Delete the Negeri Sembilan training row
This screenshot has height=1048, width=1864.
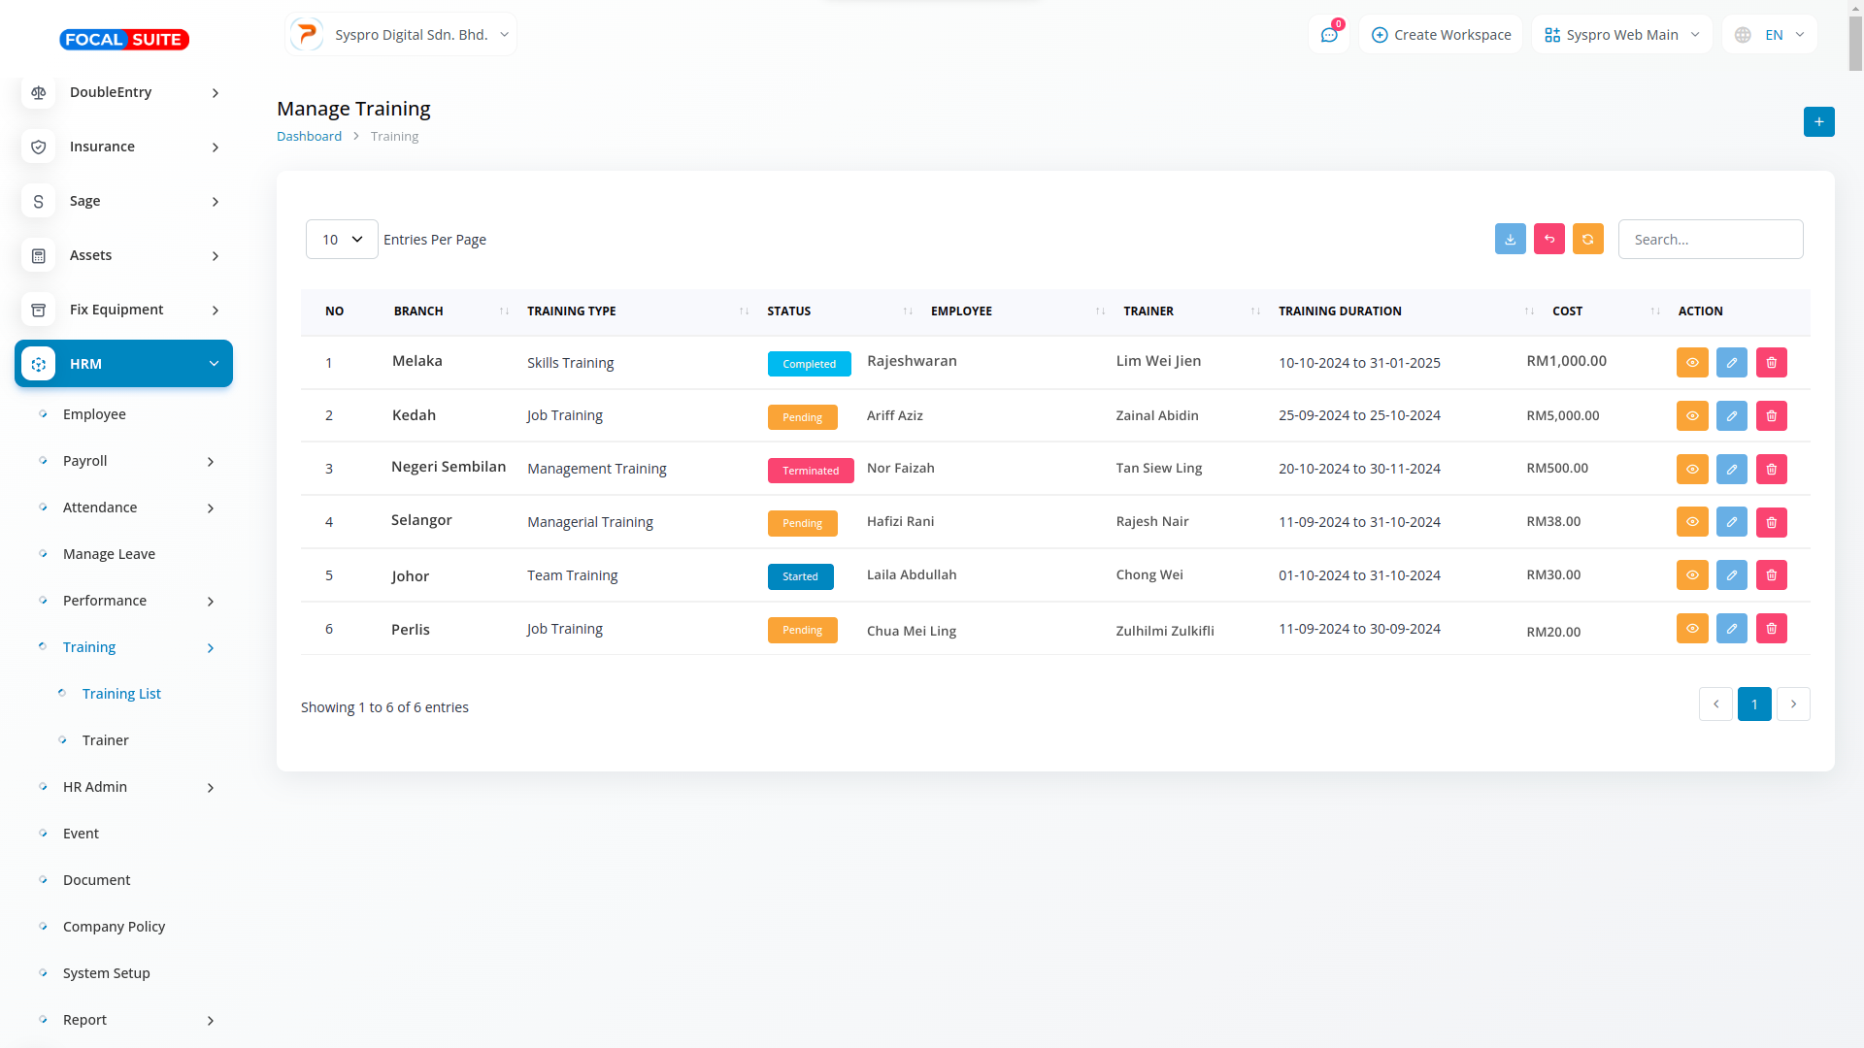point(1771,469)
